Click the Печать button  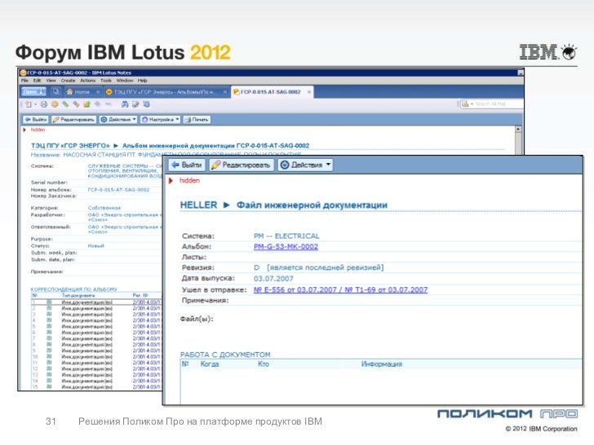(x=197, y=120)
